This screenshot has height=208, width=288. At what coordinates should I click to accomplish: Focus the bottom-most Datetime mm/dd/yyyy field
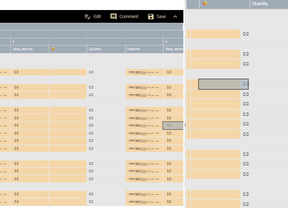click(x=144, y=202)
